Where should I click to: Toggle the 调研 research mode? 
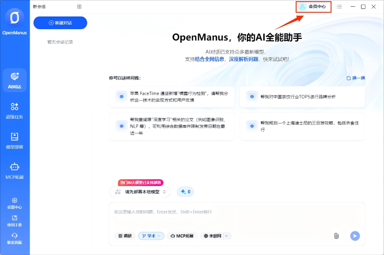[125, 236]
